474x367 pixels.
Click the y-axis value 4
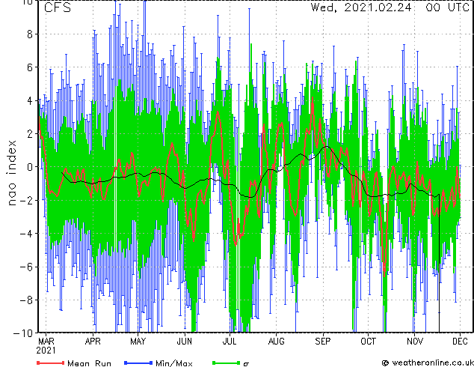point(30,100)
